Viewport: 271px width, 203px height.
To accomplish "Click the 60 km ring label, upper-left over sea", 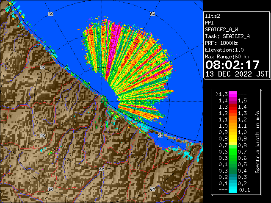I will pyautogui.click(x=51, y=14).
